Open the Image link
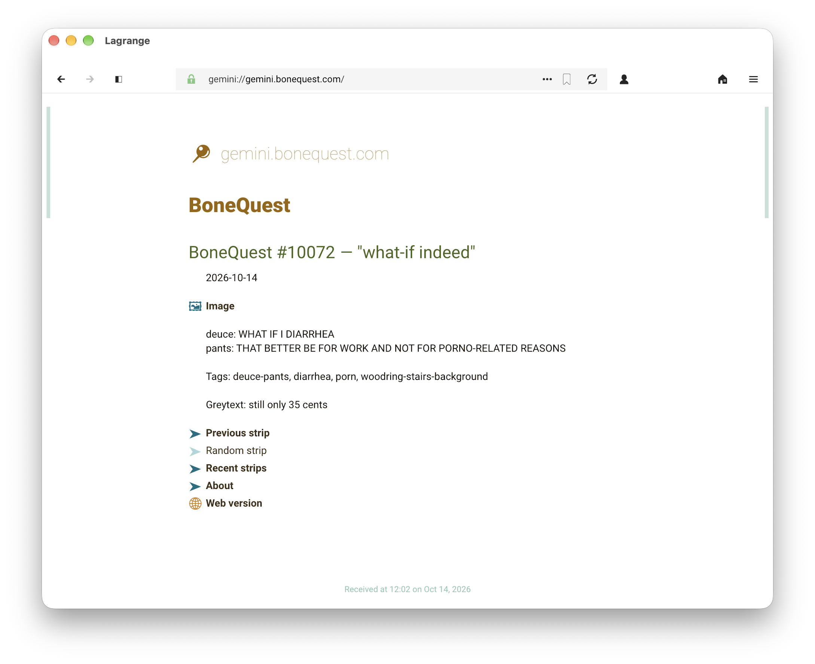815x664 pixels. [x=220, y=306]
